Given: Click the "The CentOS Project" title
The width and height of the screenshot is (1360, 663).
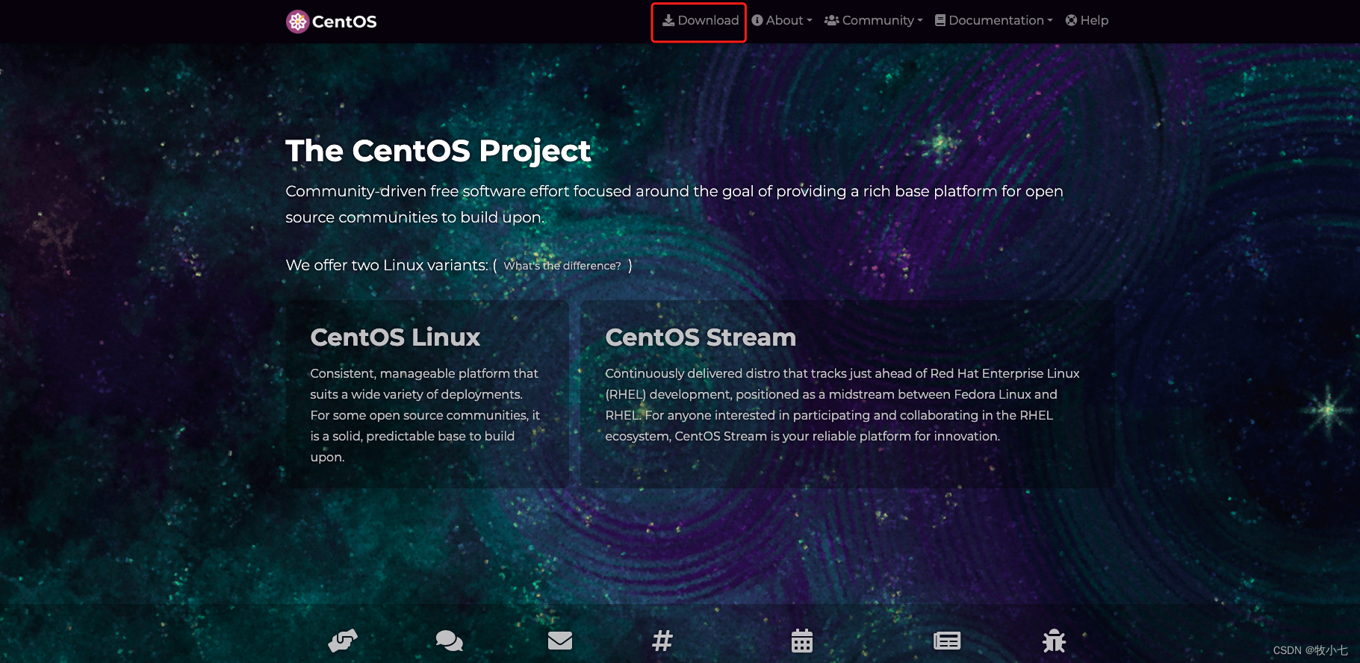Looking at the screenshot, I should tap(438, 151).
